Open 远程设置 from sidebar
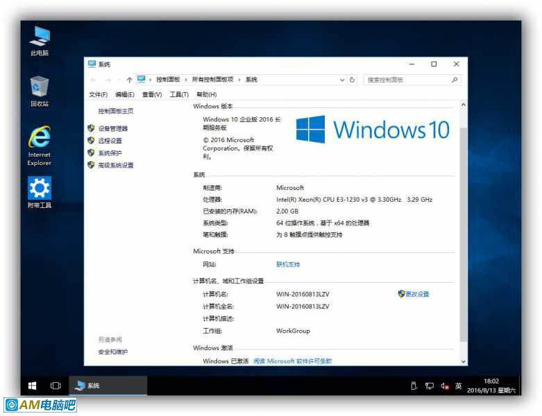The image size is (542, 416). tap(110, 141)
